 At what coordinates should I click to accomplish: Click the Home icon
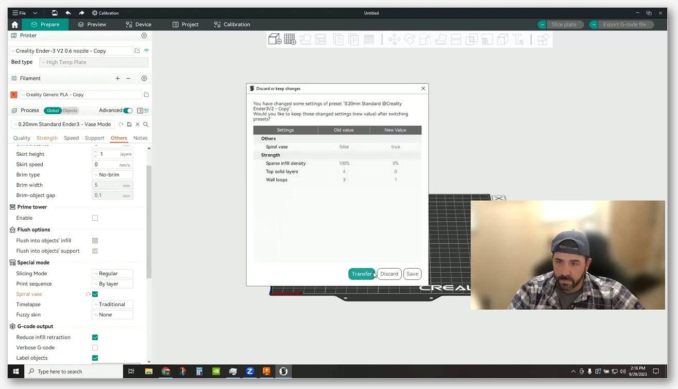[x=14, y=24]
